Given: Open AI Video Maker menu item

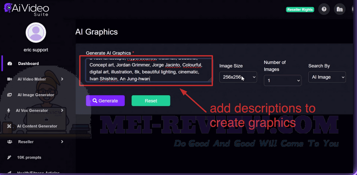Looking at the screenshot, I should pos(32,79).
